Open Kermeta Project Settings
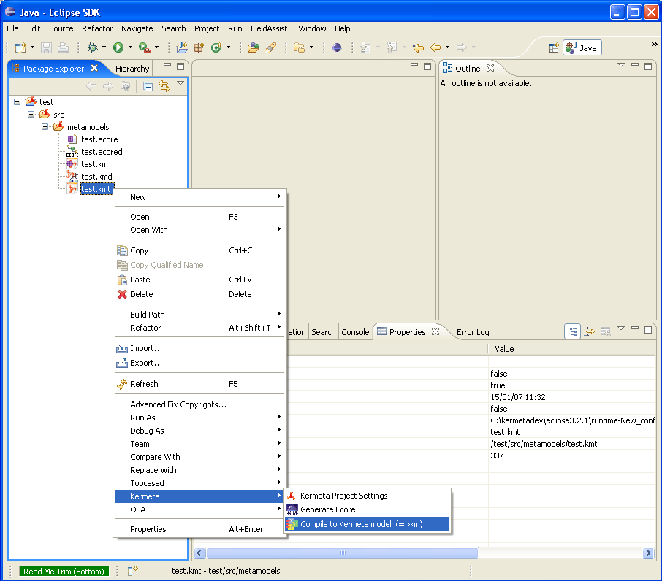 click(x=368, y=496)
